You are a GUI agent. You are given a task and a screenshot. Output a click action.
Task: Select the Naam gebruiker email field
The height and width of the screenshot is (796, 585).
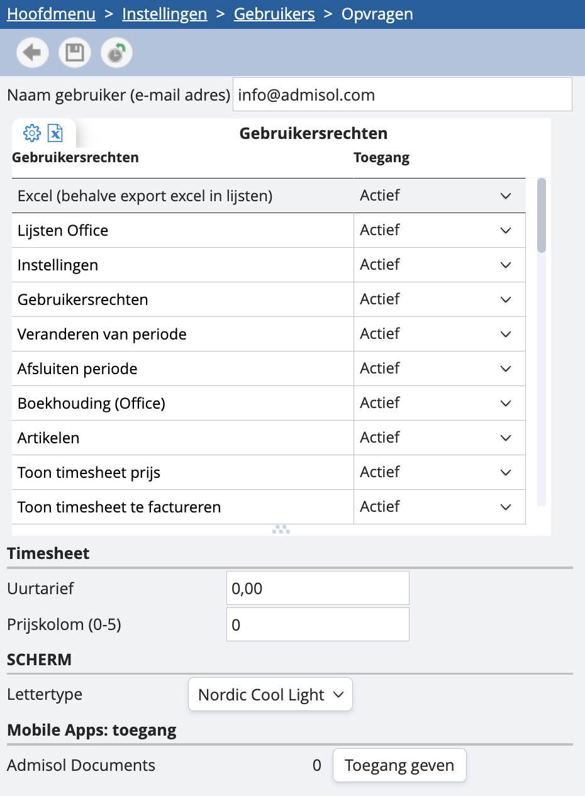coord(403,94)
